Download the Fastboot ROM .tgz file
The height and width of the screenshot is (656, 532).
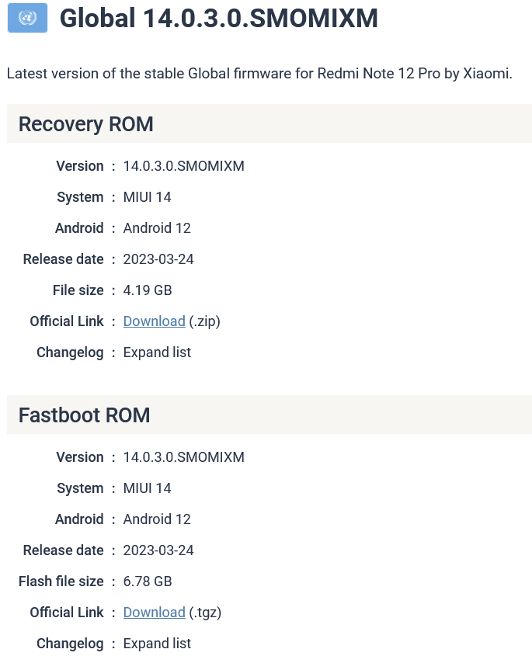[x=154, y=613]
